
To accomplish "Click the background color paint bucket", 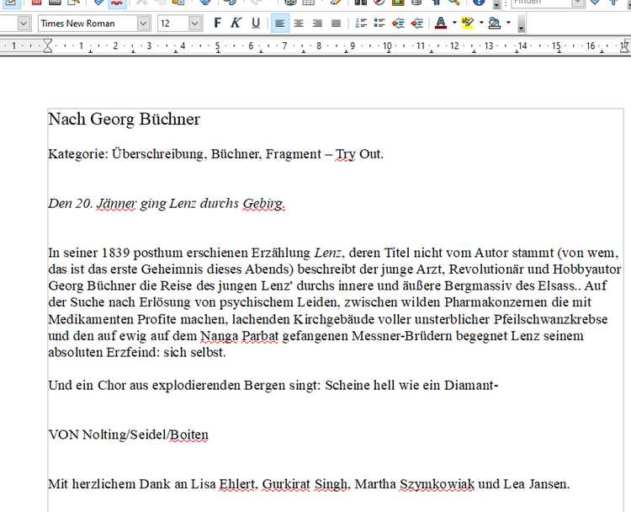I will tap(494, 24).
